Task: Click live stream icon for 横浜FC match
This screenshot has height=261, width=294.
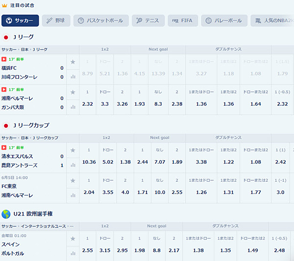Action: pos(4,59)
